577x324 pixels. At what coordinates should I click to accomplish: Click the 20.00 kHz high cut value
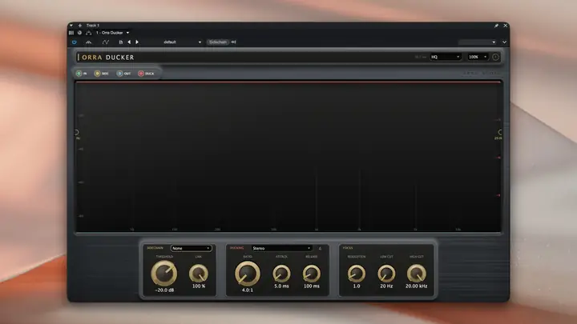[x=416, y=286]
